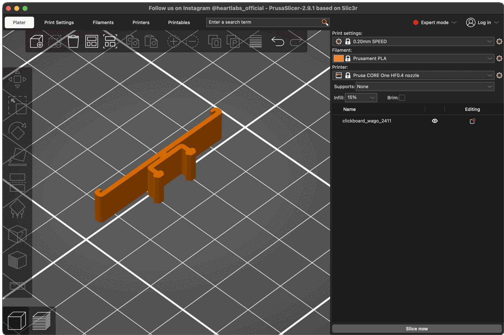Click the Redo arrow icon
Image resolution: width=504 pixels, height=335 pixels.
pyautogui.click(x=297, y=42)
